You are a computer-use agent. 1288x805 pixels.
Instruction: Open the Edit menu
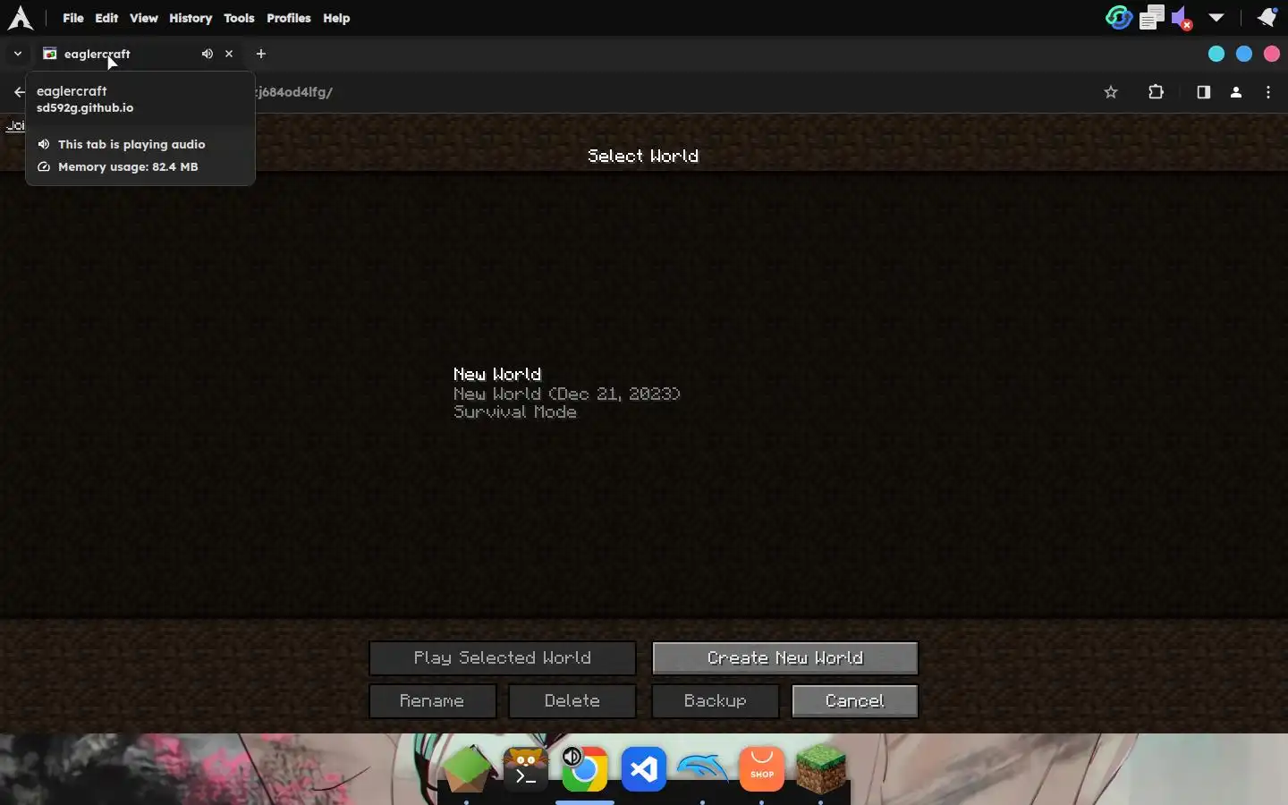106,18
